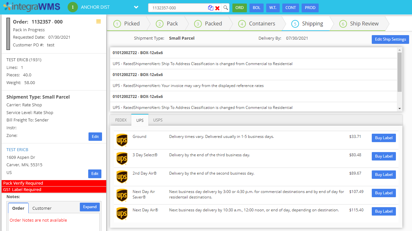Click the W.T. button
Viewport: 412px width, 231px height.
pyautogui.click(x=273, y=8)
